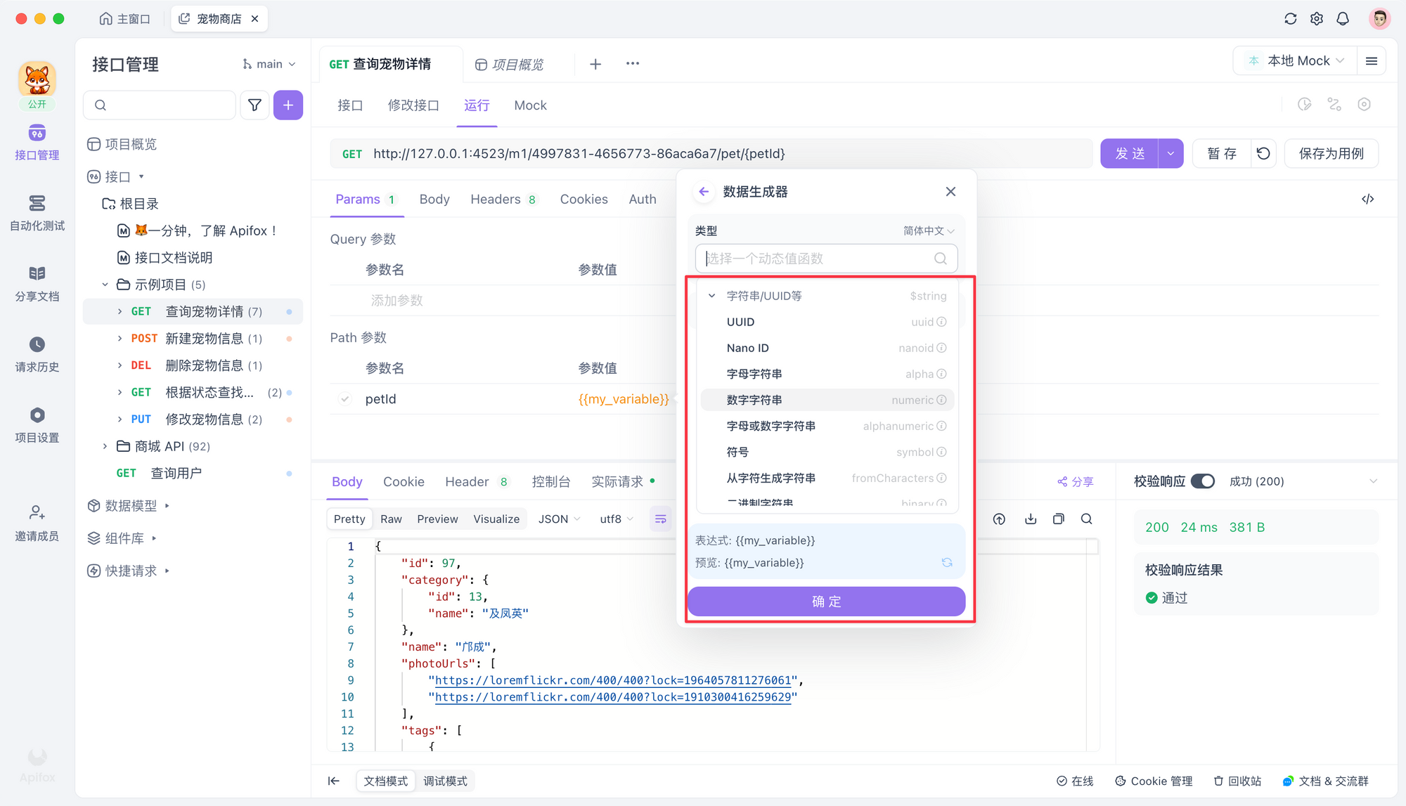Toggle the 校验响应 switch off
This screenshot has height=806, width=1406.
click(1202, 481)
